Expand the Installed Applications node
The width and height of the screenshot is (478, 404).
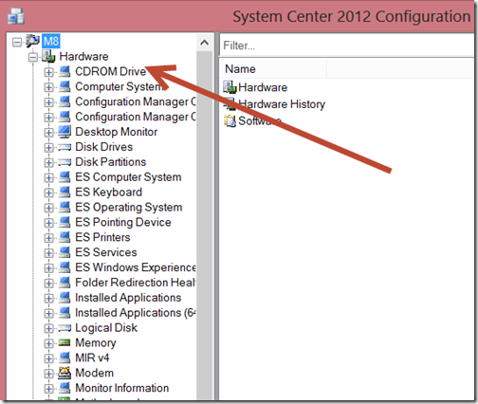48,298
